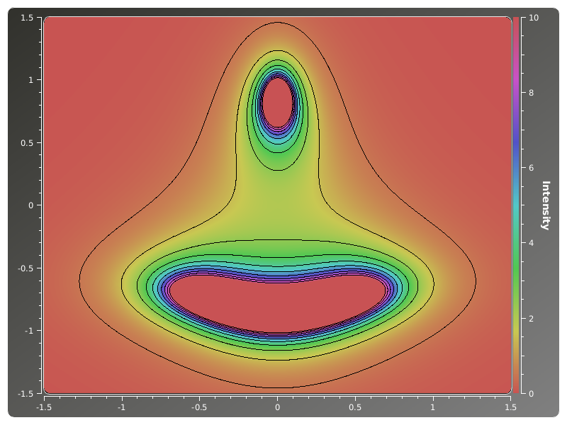Viewport: 567px width, 425px height.
Task: Click the y-axis tick label 0.5
Action: coord(27,142)
